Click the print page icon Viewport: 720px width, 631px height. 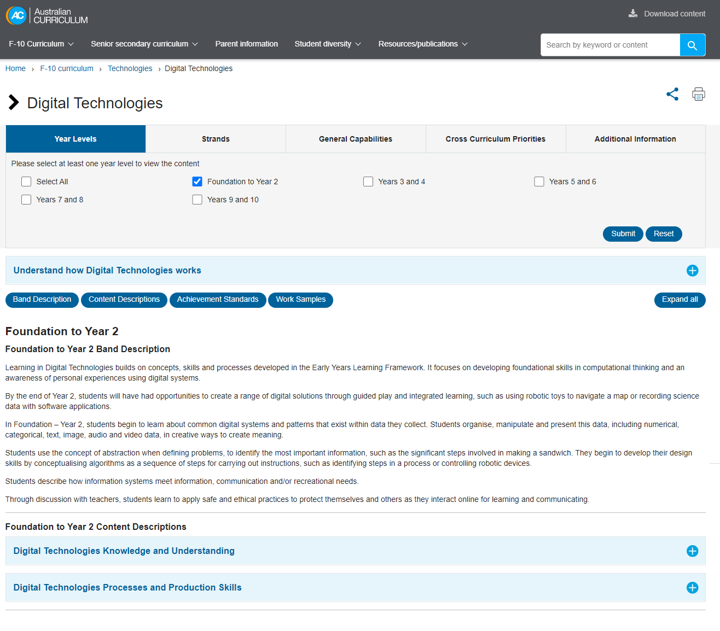(698, 94)
